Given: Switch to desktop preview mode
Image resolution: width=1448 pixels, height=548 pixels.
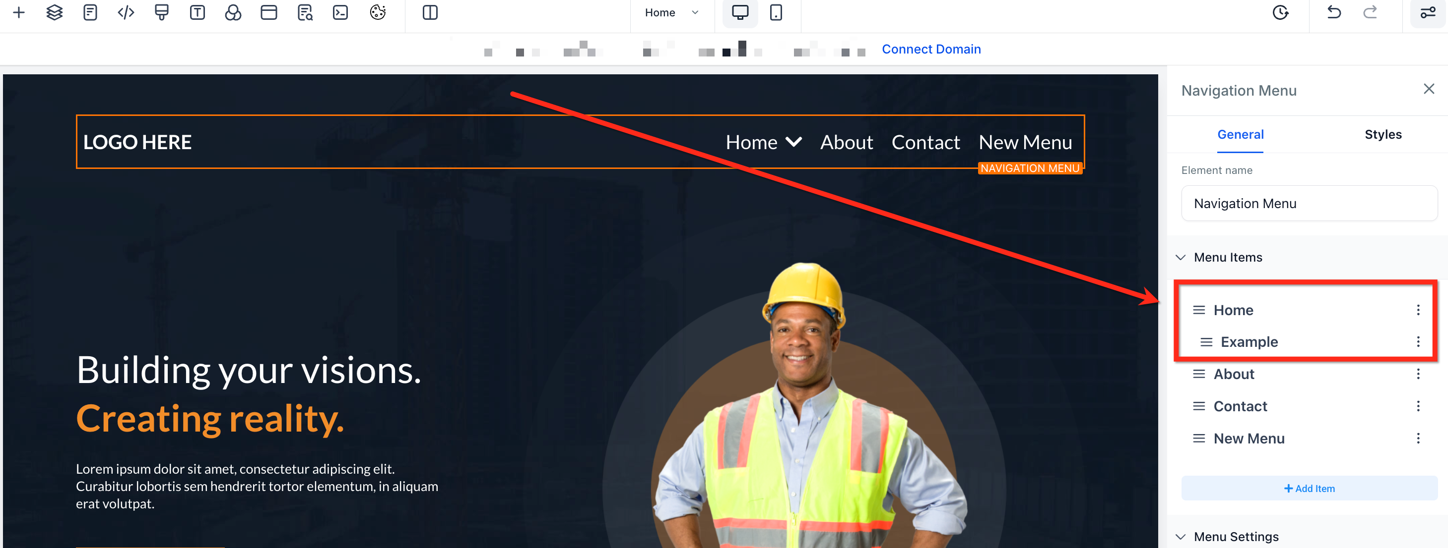Looking at the screenshot, I should 740,12.
